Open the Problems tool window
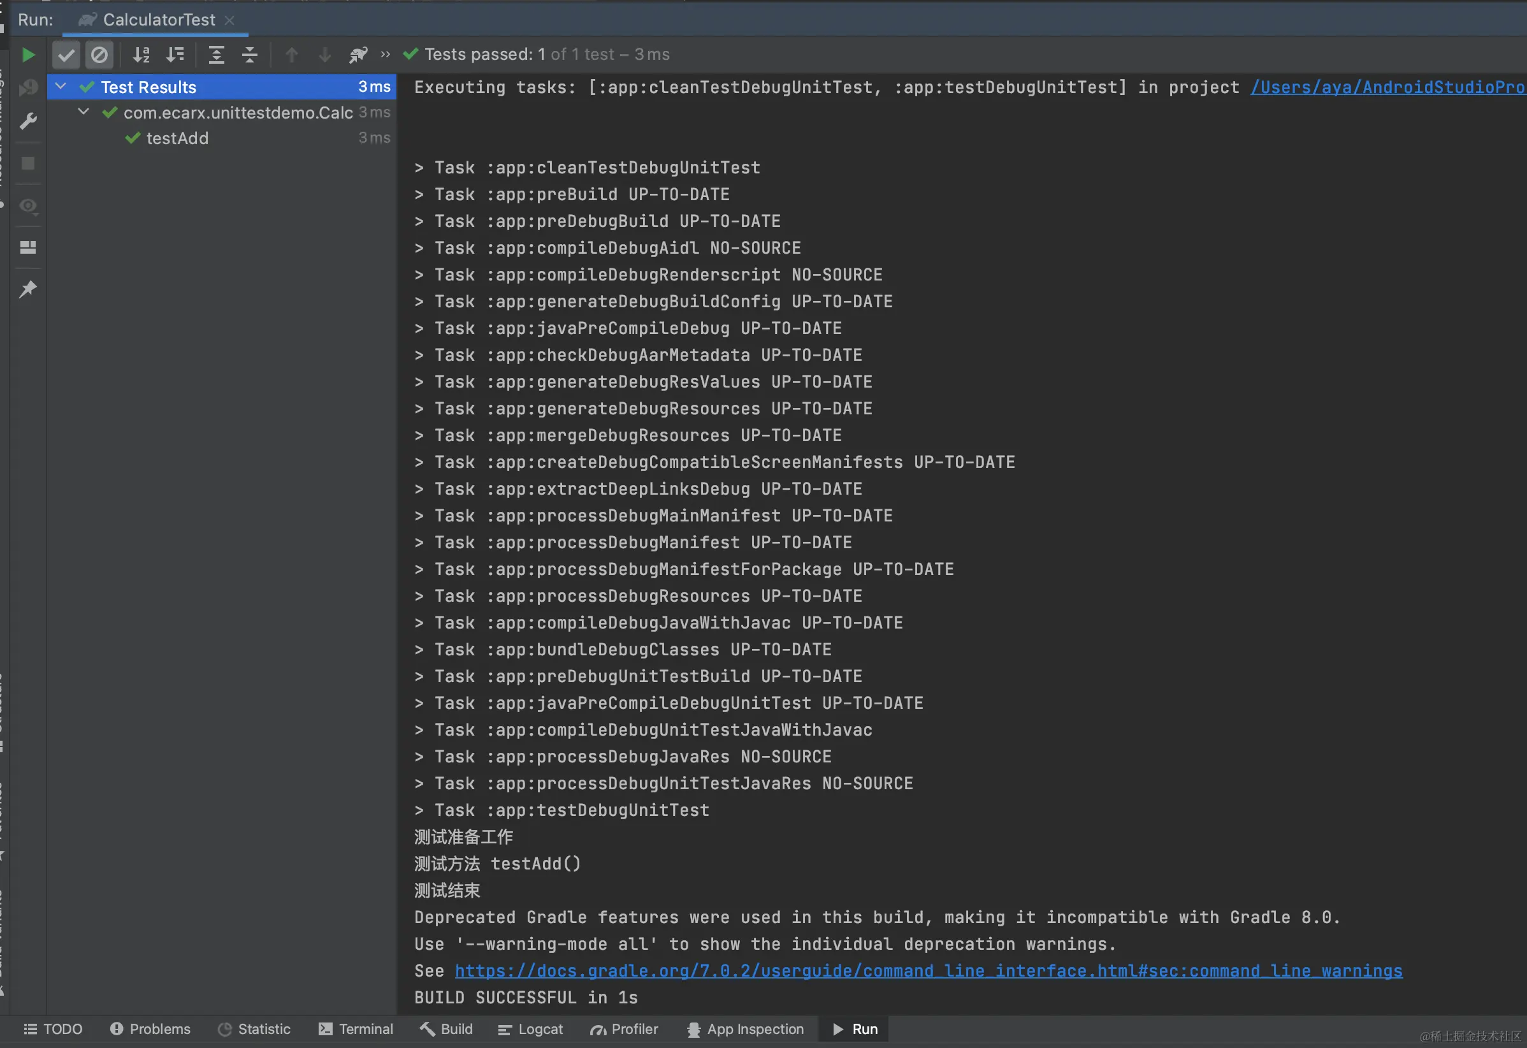 click(x=150, y=1029)
